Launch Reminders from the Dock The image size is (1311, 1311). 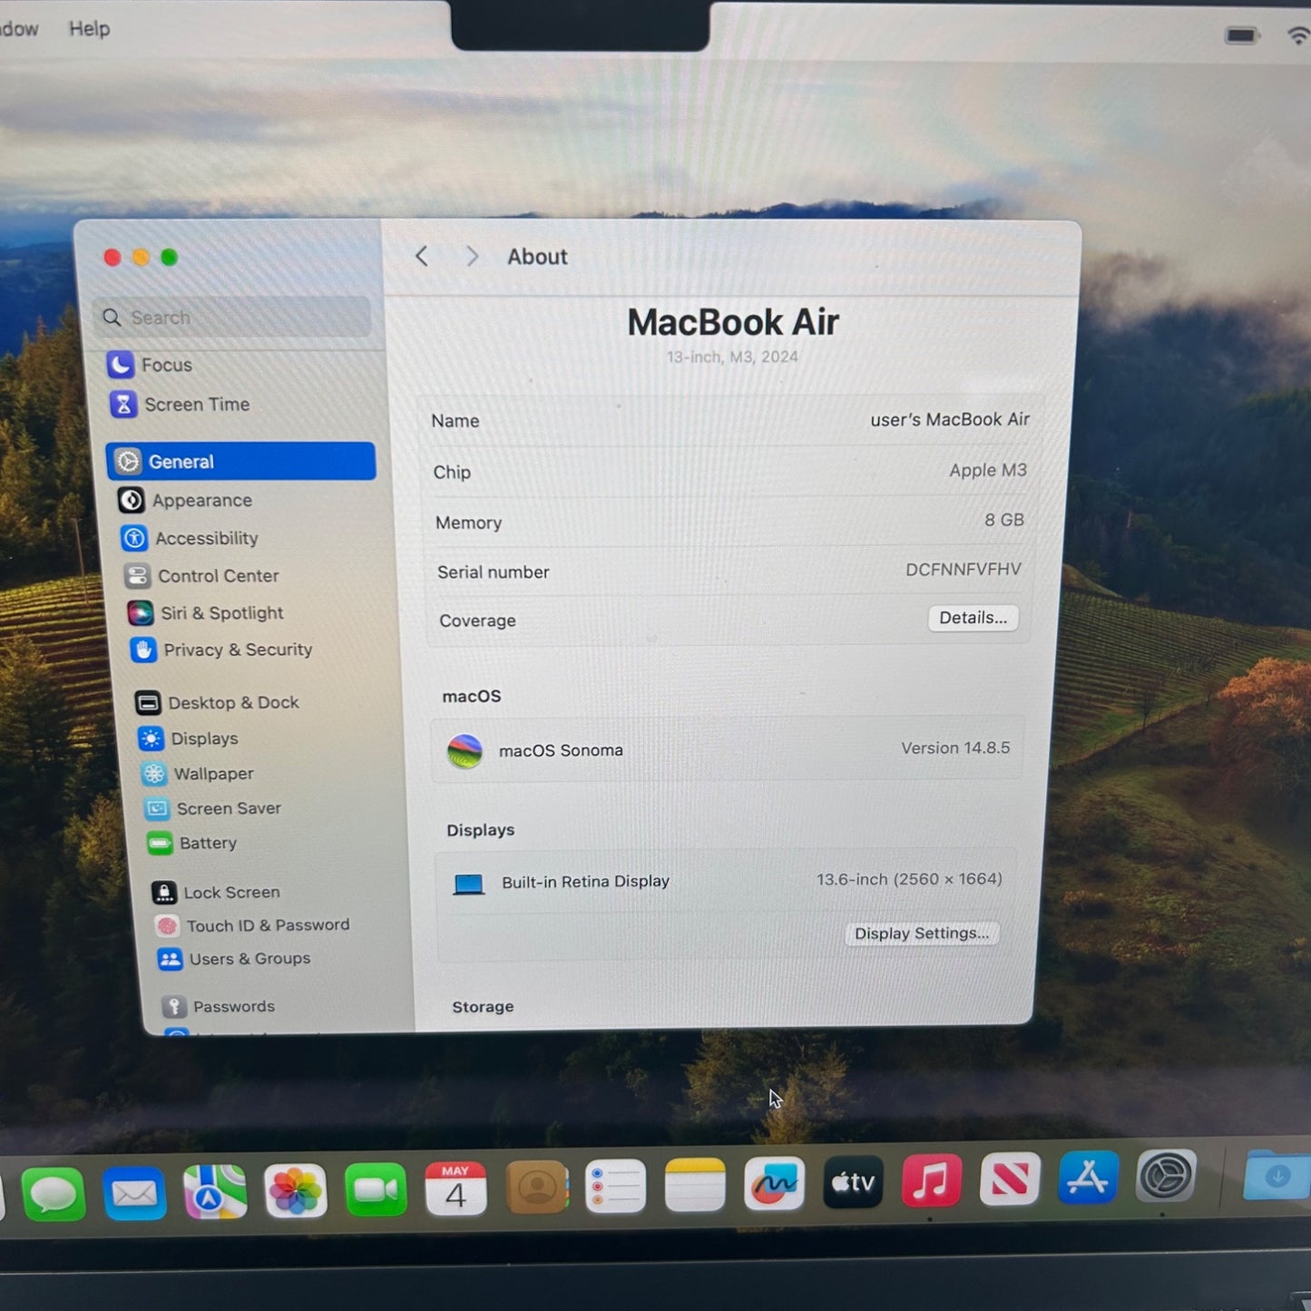pos(615,1187)
